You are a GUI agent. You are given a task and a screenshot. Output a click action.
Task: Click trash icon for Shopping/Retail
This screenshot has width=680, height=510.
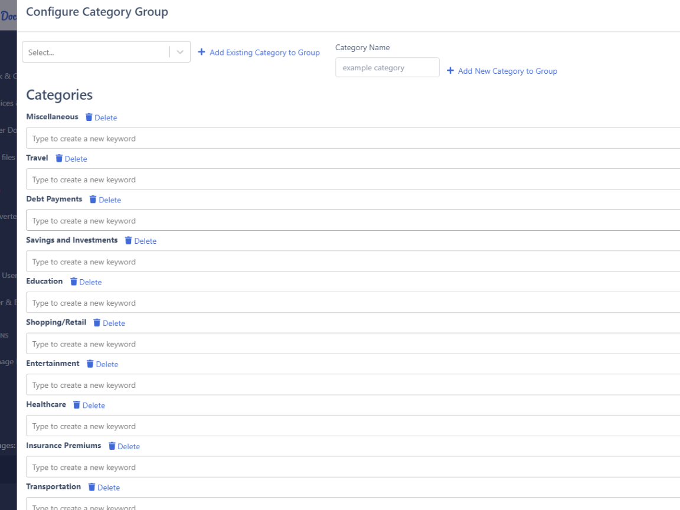click(97, 323)
